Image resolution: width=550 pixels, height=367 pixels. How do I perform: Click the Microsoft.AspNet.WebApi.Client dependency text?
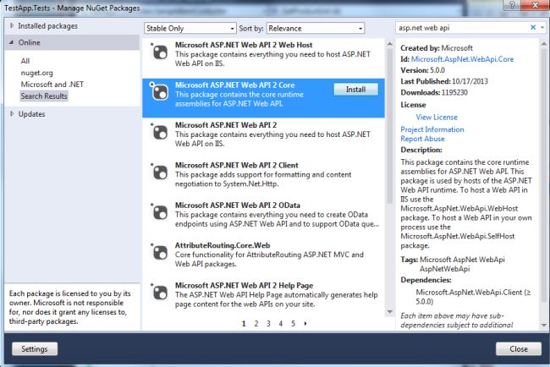(x=473, y=297)
